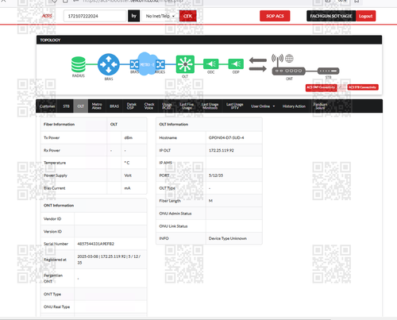
Task: Click the search field containing 172107222024
Action: point(94,16)
